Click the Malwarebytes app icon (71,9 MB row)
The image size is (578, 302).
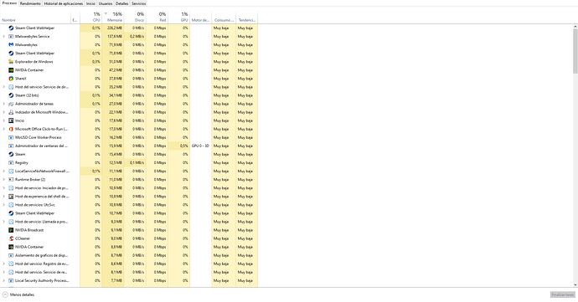coord(11,44)
